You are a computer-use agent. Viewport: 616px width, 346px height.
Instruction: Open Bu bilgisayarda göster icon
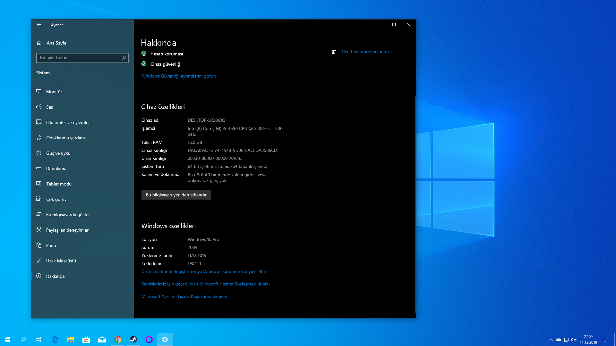click(39, 215)
